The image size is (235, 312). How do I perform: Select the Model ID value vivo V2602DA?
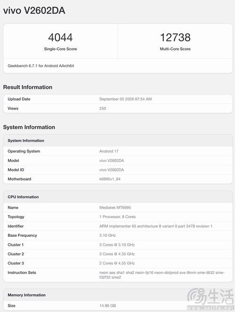(111, 170)
